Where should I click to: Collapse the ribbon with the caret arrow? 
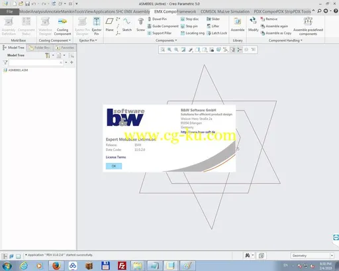[313, 11]
